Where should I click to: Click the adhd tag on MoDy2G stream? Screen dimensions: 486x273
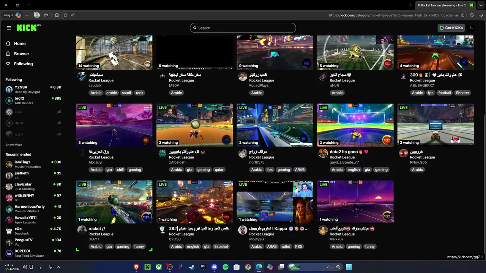[x=286, y=246]
